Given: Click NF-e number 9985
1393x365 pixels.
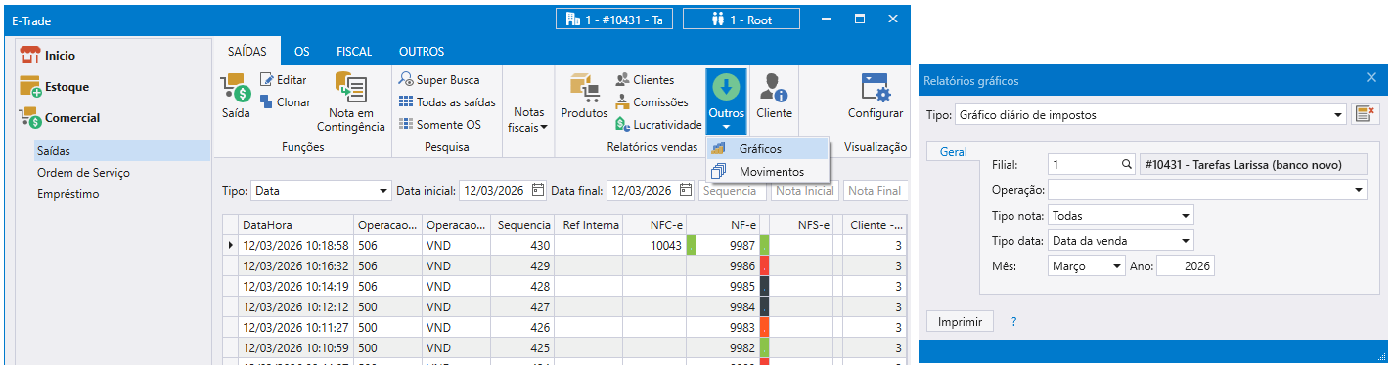Looking at the screenshot, I should [728, 286].
